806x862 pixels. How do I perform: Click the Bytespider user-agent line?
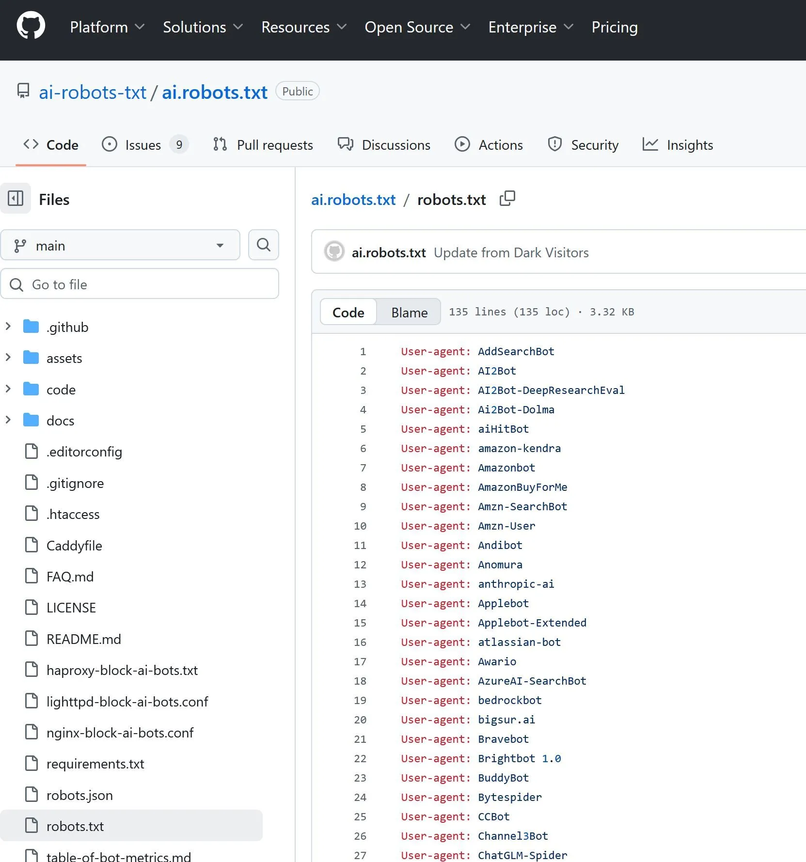point(471,797)
